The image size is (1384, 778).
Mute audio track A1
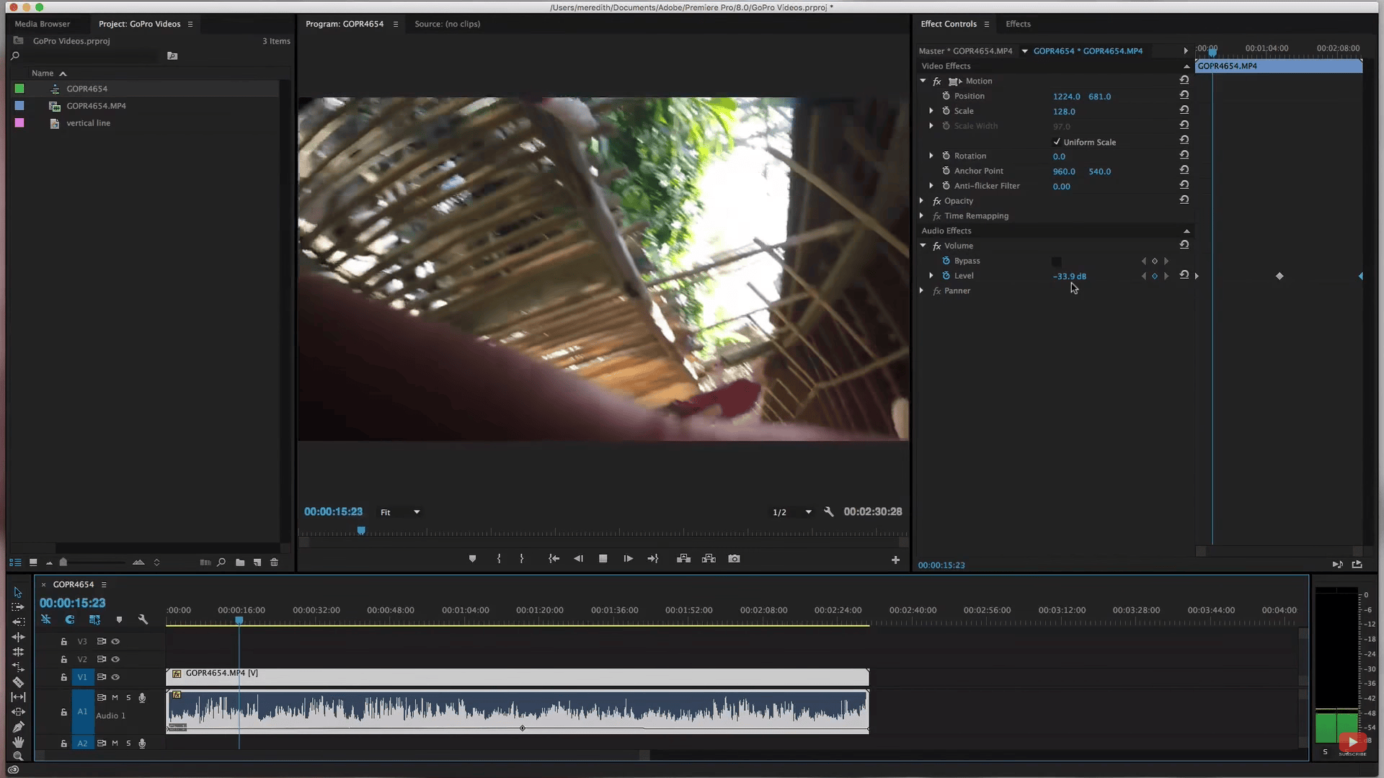click(x=115, y=697)
